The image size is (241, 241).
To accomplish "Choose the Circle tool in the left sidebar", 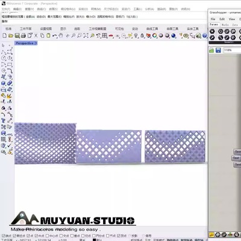I will tap(4, 58).
